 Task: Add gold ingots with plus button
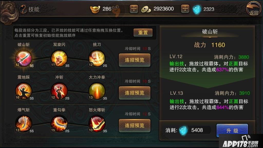pyautogui.click(x=134, y=9)
